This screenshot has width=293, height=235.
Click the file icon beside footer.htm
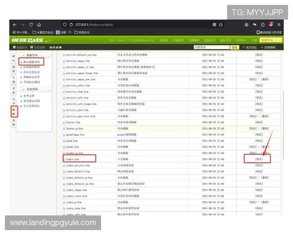64,122
